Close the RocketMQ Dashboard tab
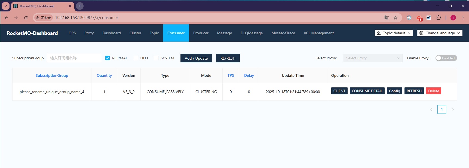469x168 pixels. pos(70,6)
